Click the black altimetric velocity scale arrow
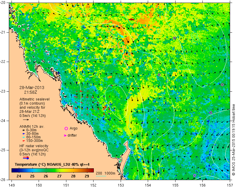 coord(26,120)
